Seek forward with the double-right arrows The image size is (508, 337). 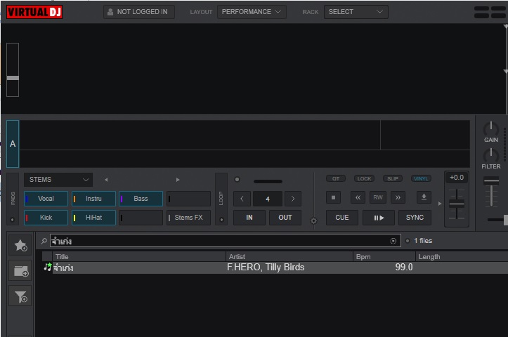[398, 197]
